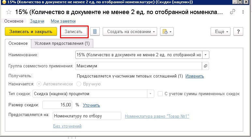Expand the Тип скидки dropdown
Image resolution: width=252 pixels, height=139 pixels.
pyautogui.click(x=150, y=94)
